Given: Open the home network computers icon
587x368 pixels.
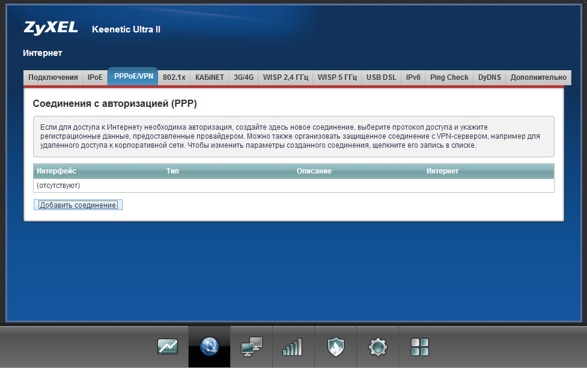Looking at the screenshot, I should 251,346.
